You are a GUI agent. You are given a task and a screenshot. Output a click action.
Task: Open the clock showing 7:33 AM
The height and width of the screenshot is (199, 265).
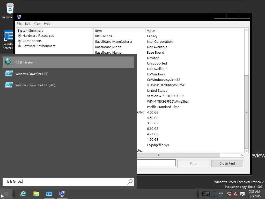(x=254, y=194)
